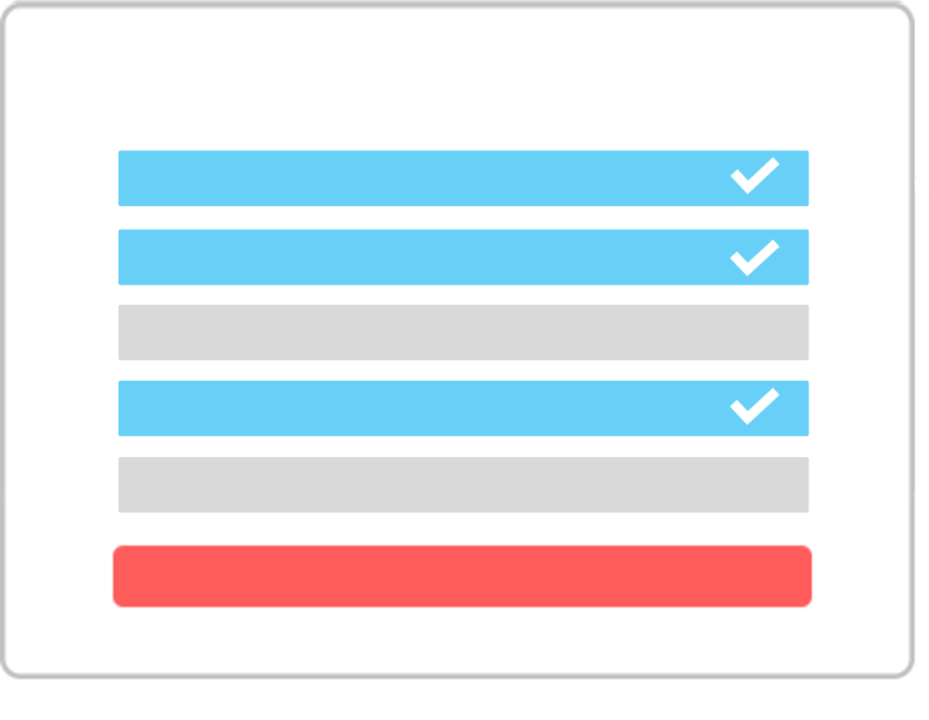Tap the white tick mark in the top bar

tap(754, 176)
